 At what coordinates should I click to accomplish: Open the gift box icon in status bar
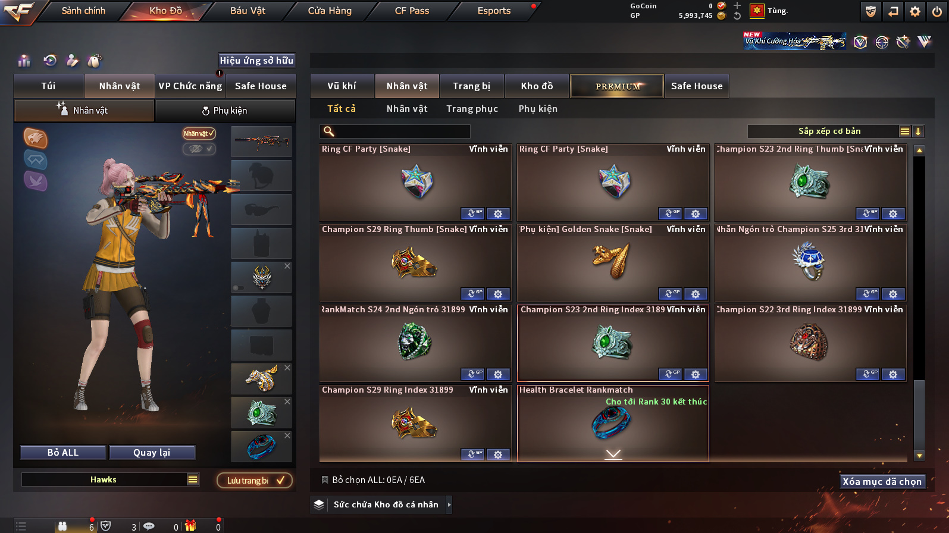(190, 525)
